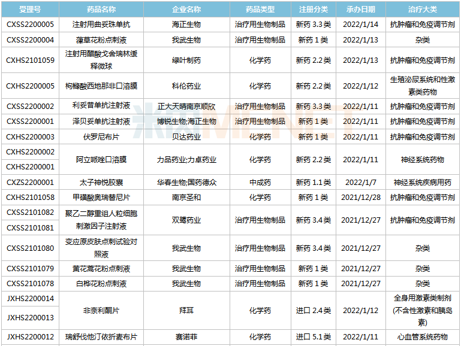Viewport: 461px width, 346px height.
Task: Click acceptance number CXSS2200005 cell
Action: [x=30, y=25]
